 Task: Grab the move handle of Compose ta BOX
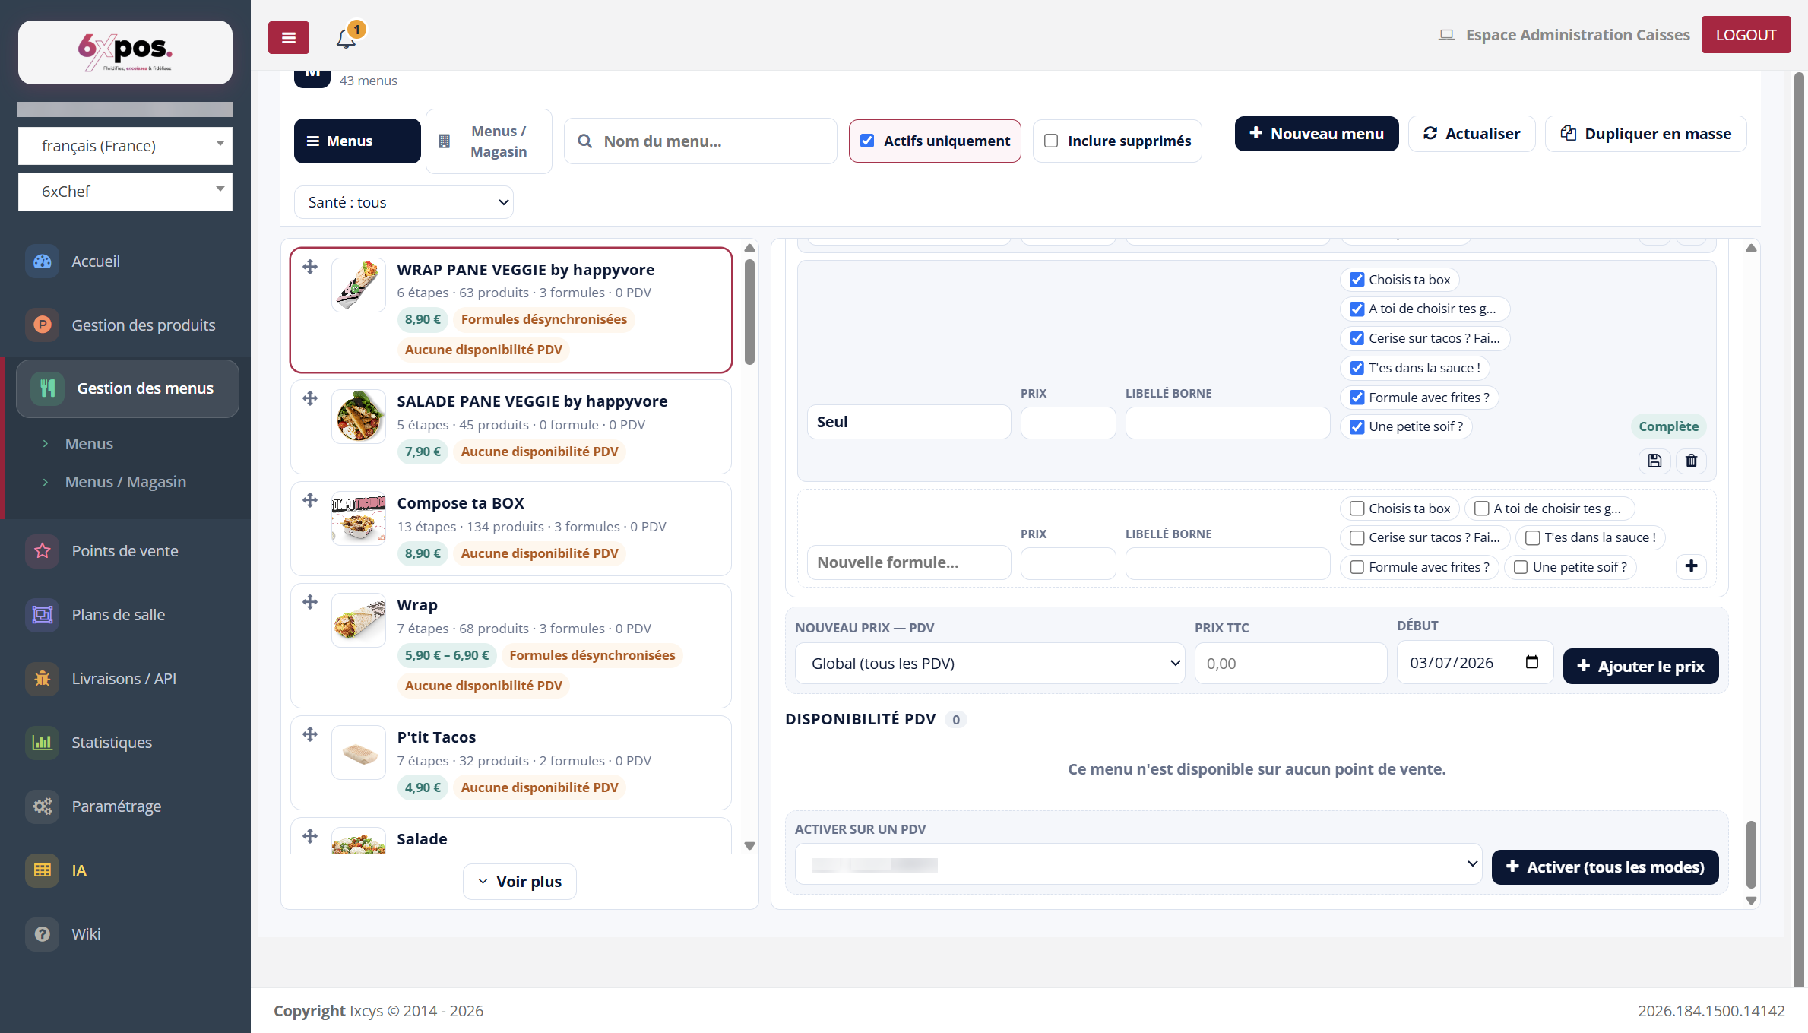coord(310,500)
